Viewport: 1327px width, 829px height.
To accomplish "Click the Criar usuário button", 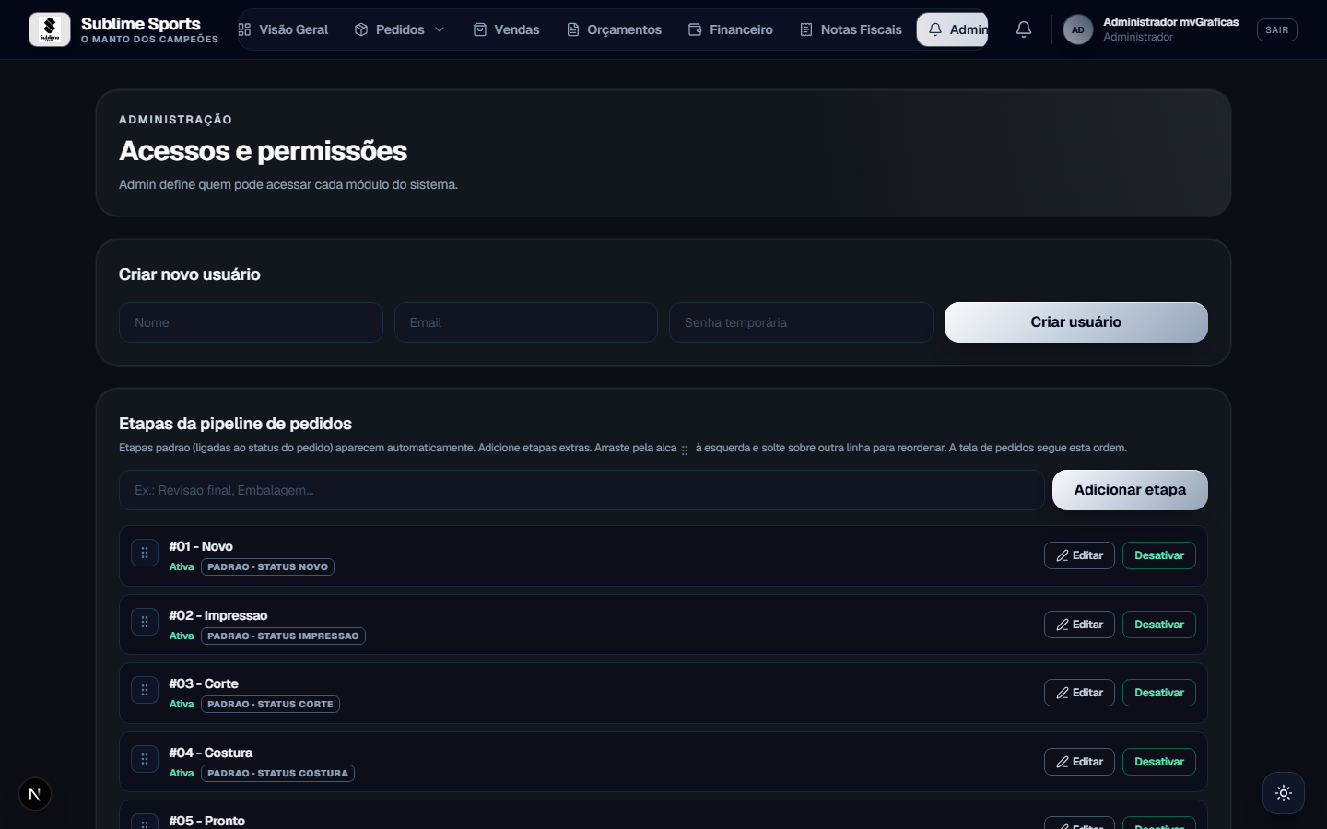I will tap(1075, 322).
